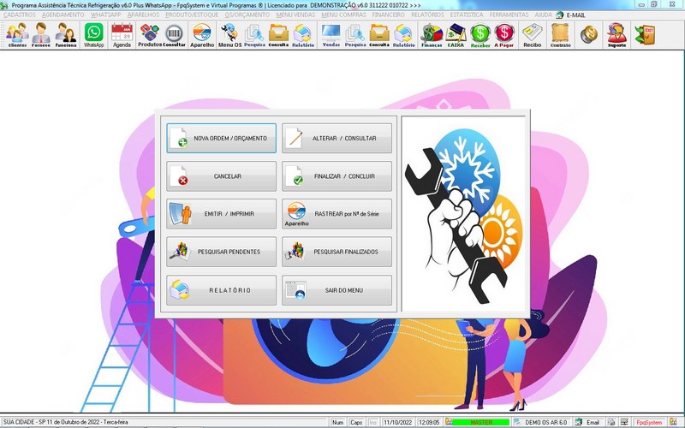Click PESQUISAR PENDENTES button
Screen dimensions: 685x428
click(x=221, y=252)
